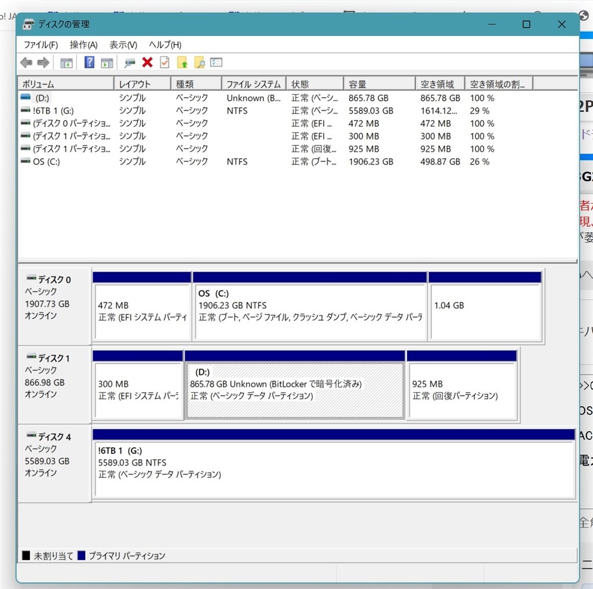Image resolution: width=593 pixels, height=589 pixels.
Task: Click the Disk Management title bar icon
Action: (x=28, y=24)
